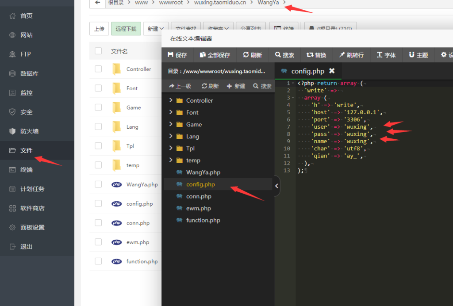Open the New dropdown in file manager toolbar
This screenshot has height=306, width=453.
coord(158,29)
